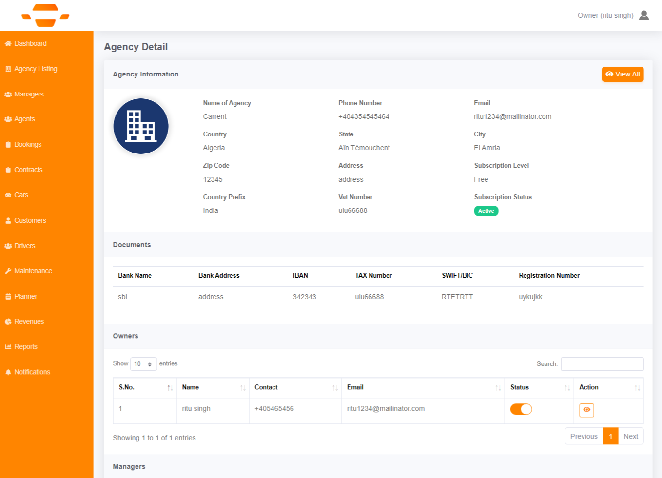Click the Cars car icon in sidebar

tap(8, 195)
